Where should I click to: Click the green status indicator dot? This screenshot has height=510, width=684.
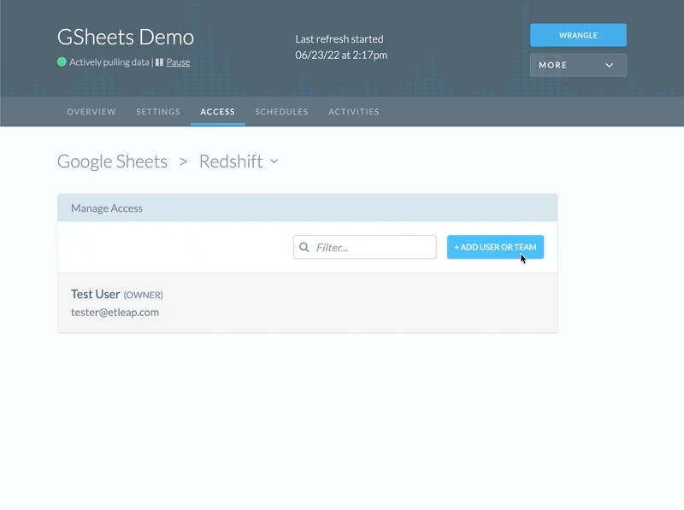[x=62, y=62]
